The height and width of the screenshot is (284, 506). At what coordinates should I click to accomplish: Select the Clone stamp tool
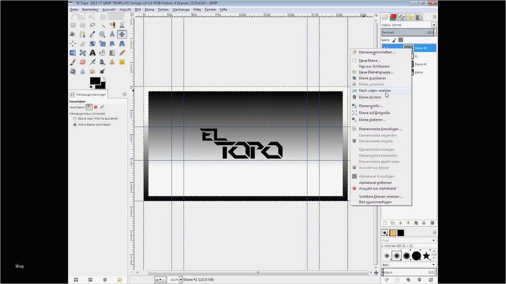(x=112, y=62)
